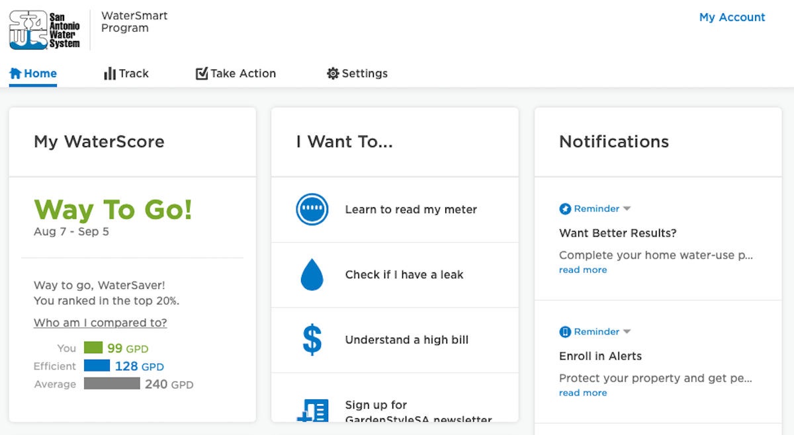
Task: Select Learn to read my meter
Action: pyautogui.click(x=395, y=210)
